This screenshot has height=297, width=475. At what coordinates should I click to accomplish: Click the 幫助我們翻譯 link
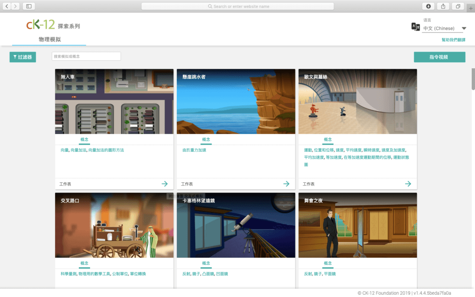pos(453,40)
